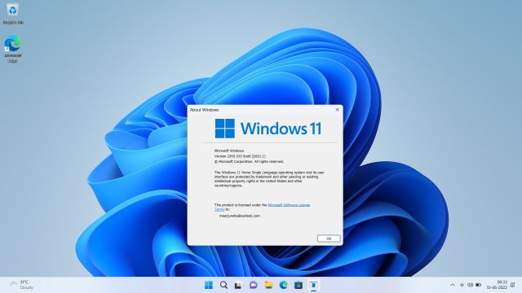Image resolution: width=522 pixels, height=293 pixels.
Task: Open the Chat icon on the taskbar
Action: pos(254,285)
